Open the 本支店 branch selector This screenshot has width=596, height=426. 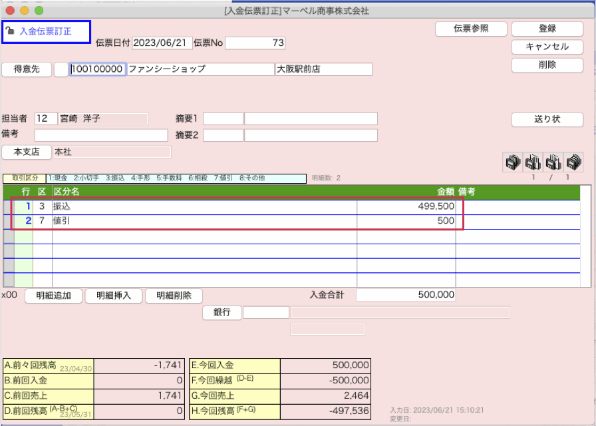tap(27, 152)
